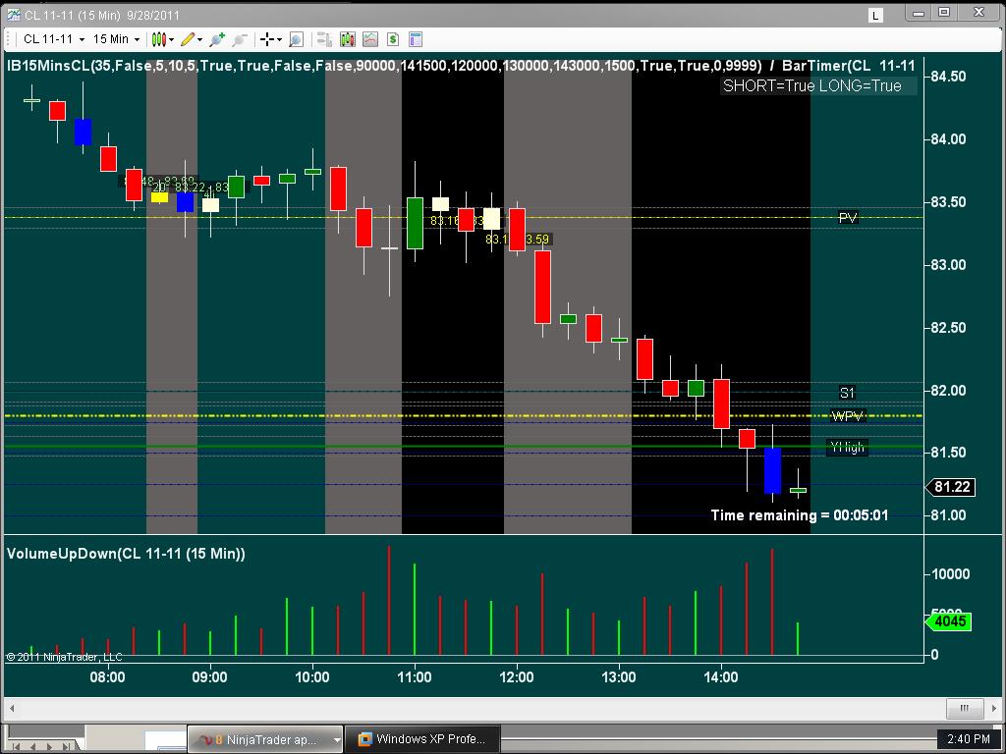Click the 08:00 time axis label

[x=107, y=677]
